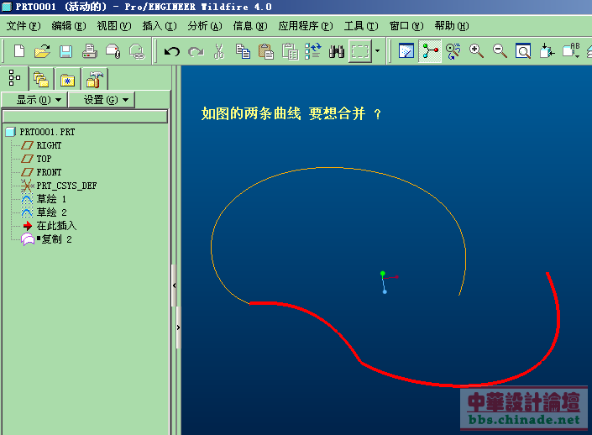Refit the model to the screen
This screenshot has width=592, height=435.
[x=523, y=51]
